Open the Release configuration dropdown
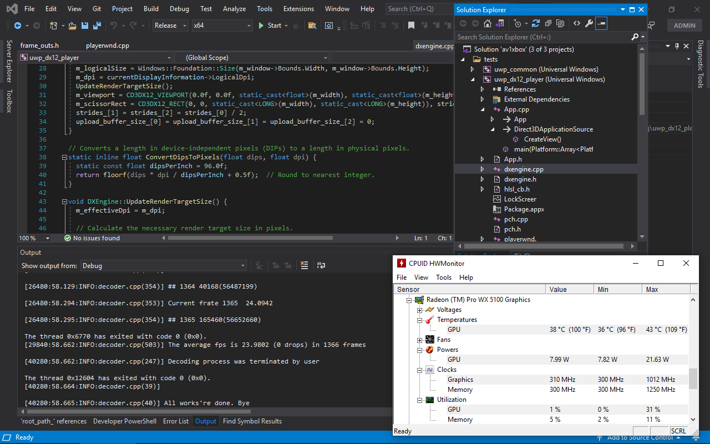This screenshot has width=710, height=444. pos(169,26)
